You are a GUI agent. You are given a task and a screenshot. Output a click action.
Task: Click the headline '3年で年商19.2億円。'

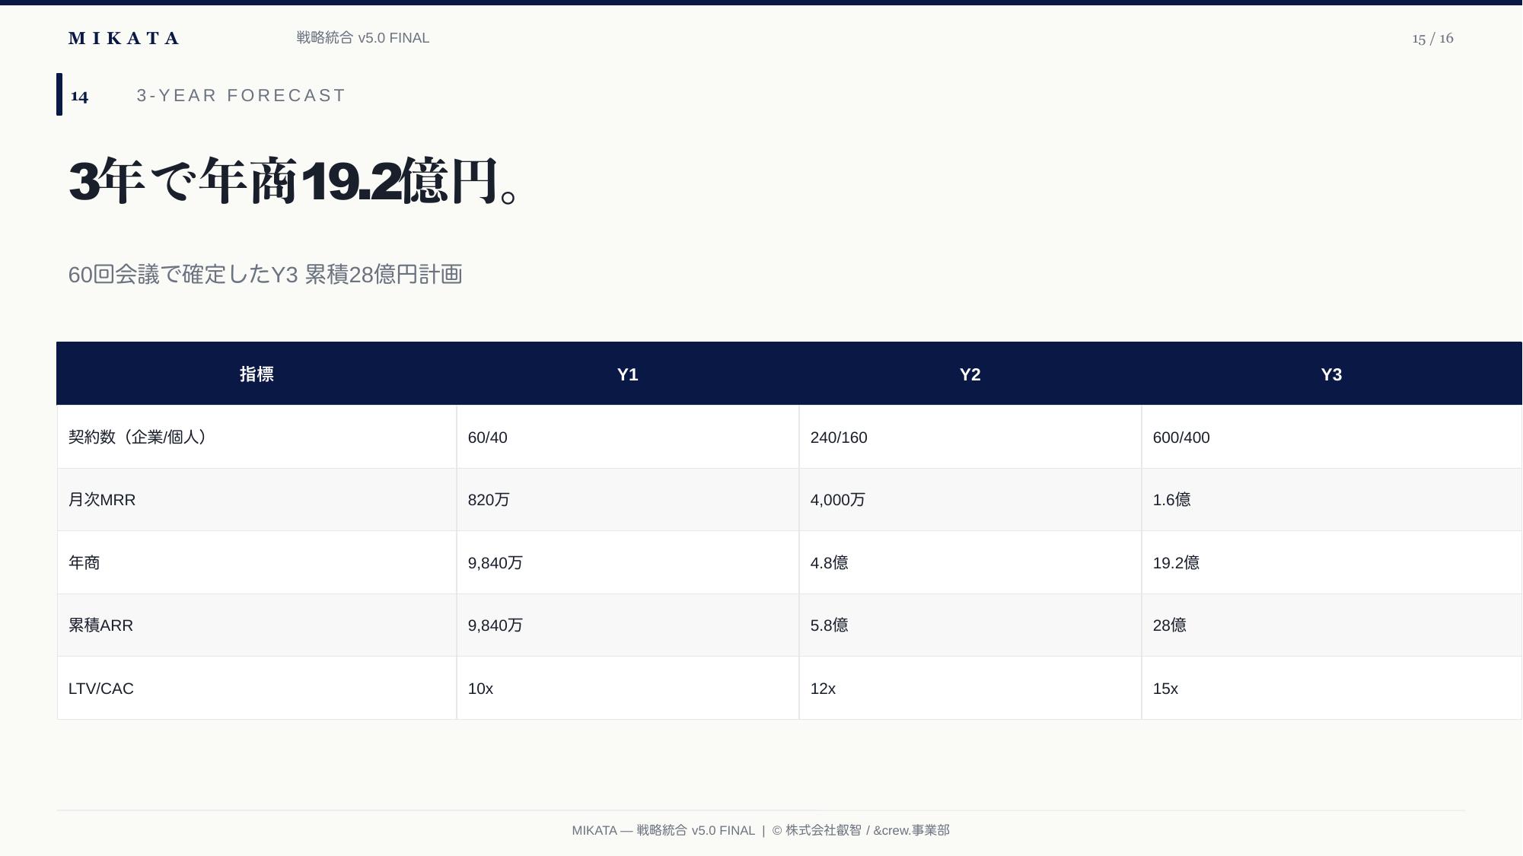pos(294,181)
